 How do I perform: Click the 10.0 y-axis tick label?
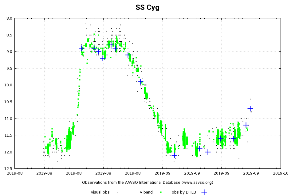[8, 85]
